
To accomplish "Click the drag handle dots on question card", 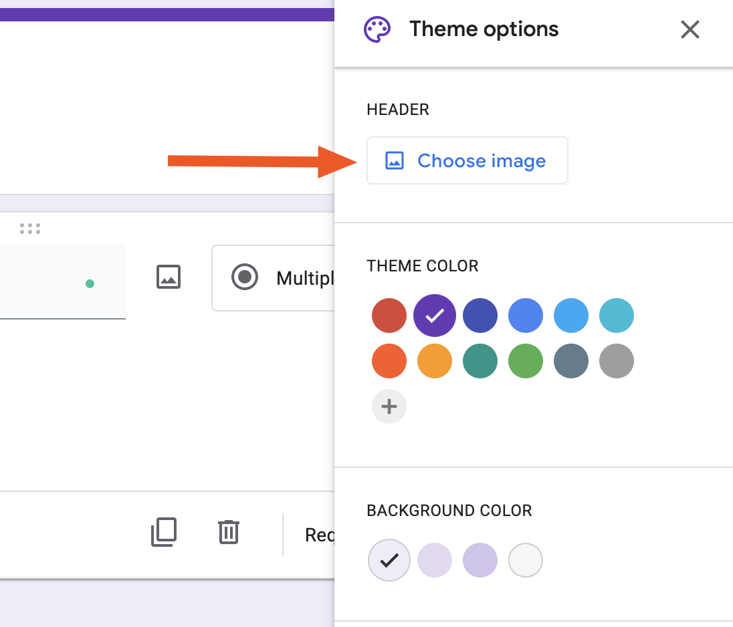I will pos(30,229).
